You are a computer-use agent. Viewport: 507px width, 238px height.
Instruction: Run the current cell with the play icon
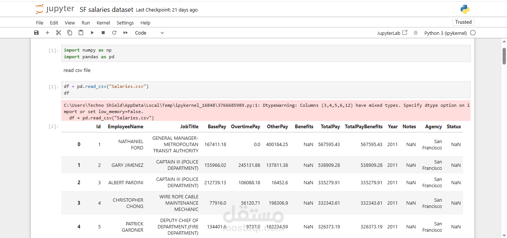(92, 33)
